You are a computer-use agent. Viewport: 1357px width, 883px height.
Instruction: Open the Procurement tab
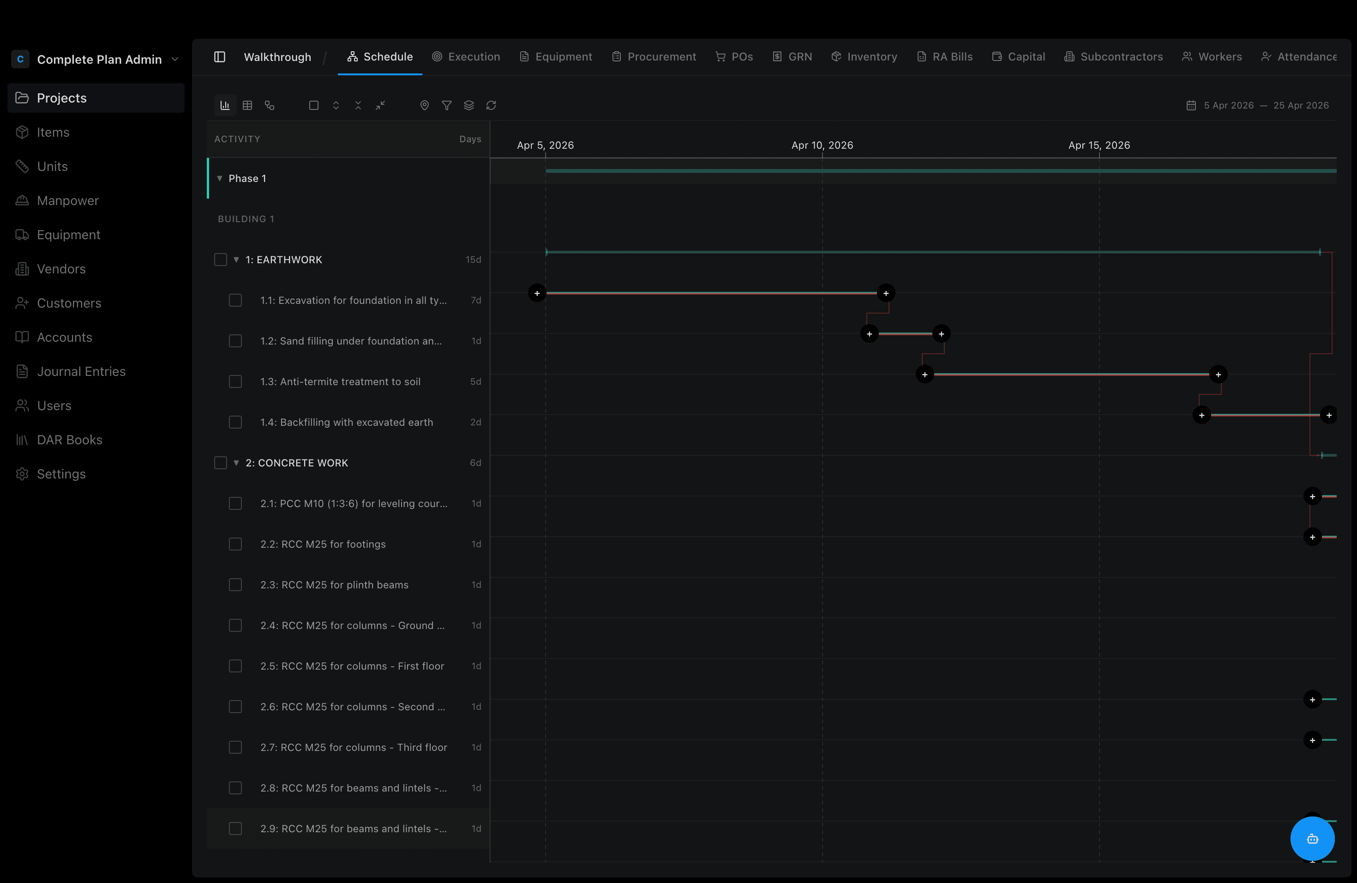654,56
